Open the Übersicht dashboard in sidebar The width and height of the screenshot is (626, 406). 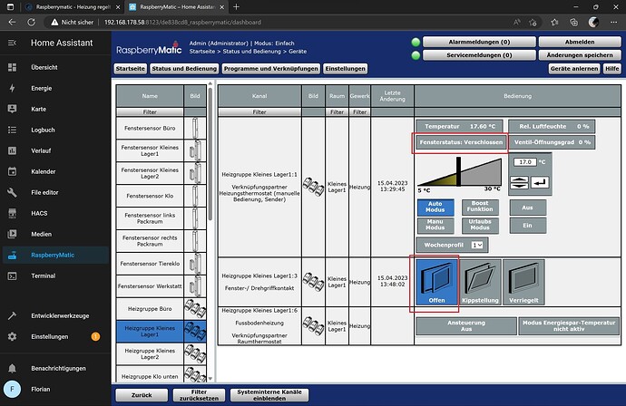(x=44, y=67)
